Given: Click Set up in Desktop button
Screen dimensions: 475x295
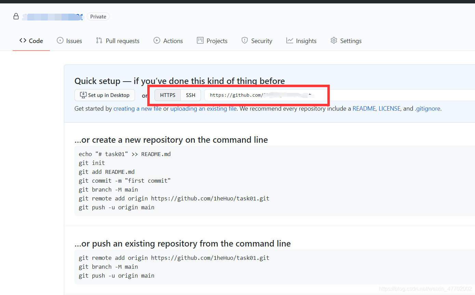Looking at the screenshot, I should [x=105, y=95].
